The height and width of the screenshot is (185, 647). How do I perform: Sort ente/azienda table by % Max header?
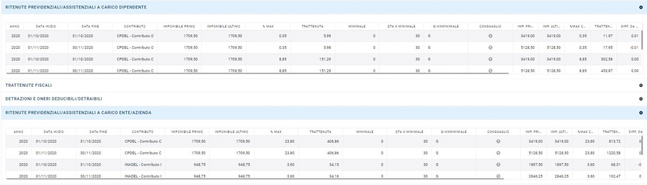pyautogui.click(x=276, y=132)
